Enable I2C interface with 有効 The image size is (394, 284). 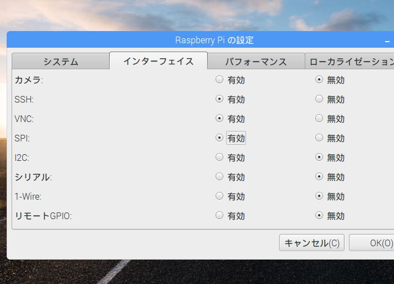(219, 158)
